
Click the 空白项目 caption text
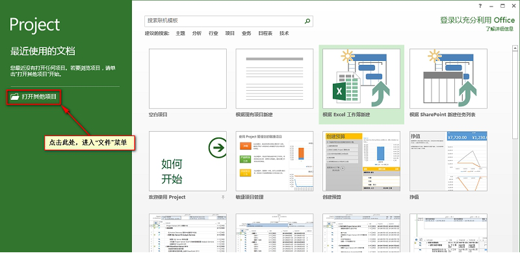pyautogui.click(x=158, y=115)
